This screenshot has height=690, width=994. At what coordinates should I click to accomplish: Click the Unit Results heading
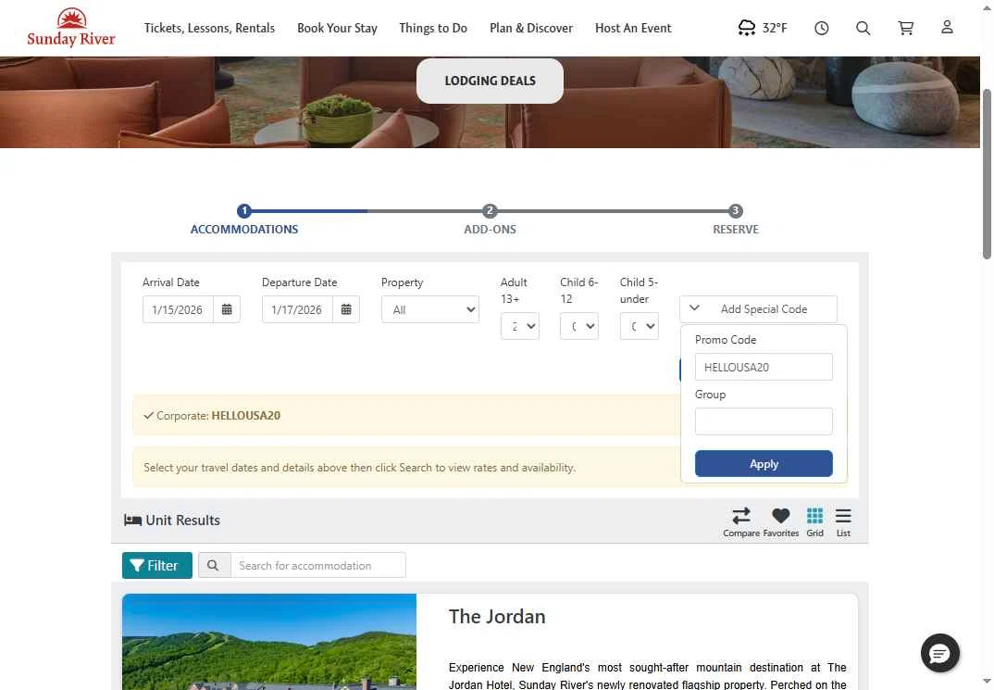tap(172, 520)
